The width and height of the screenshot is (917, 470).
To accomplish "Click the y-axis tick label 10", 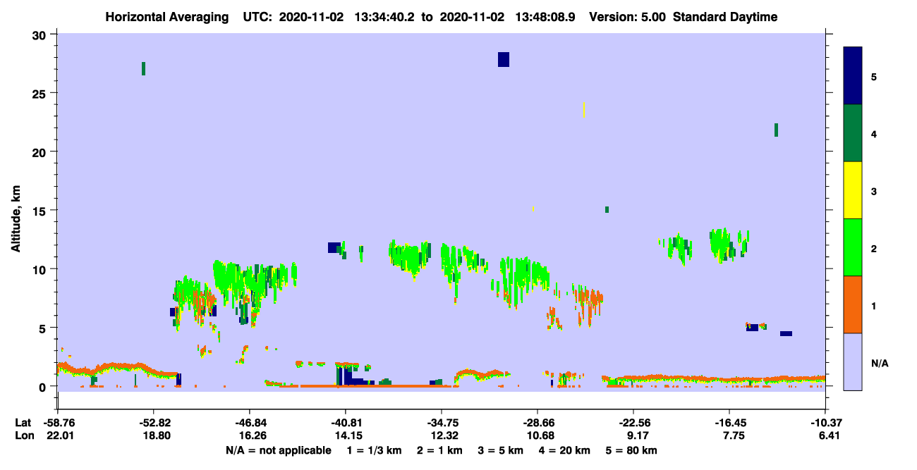I will [x=41, y=269].
